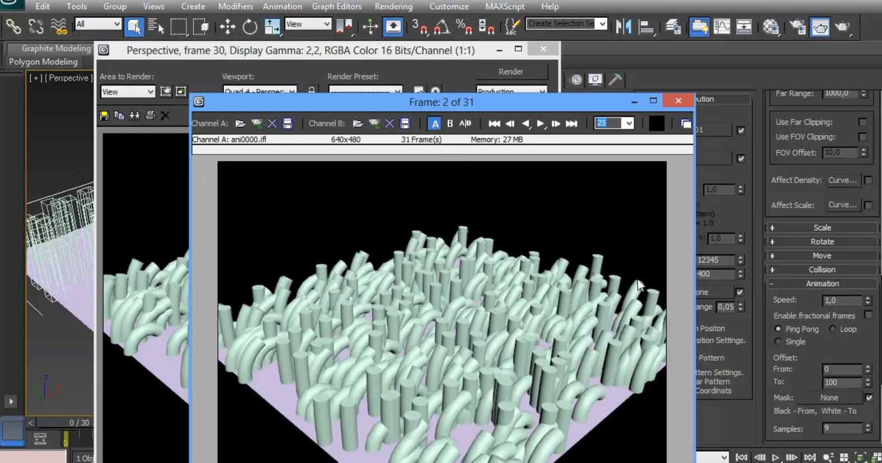Select the Single radio option

tap(778, 341)
